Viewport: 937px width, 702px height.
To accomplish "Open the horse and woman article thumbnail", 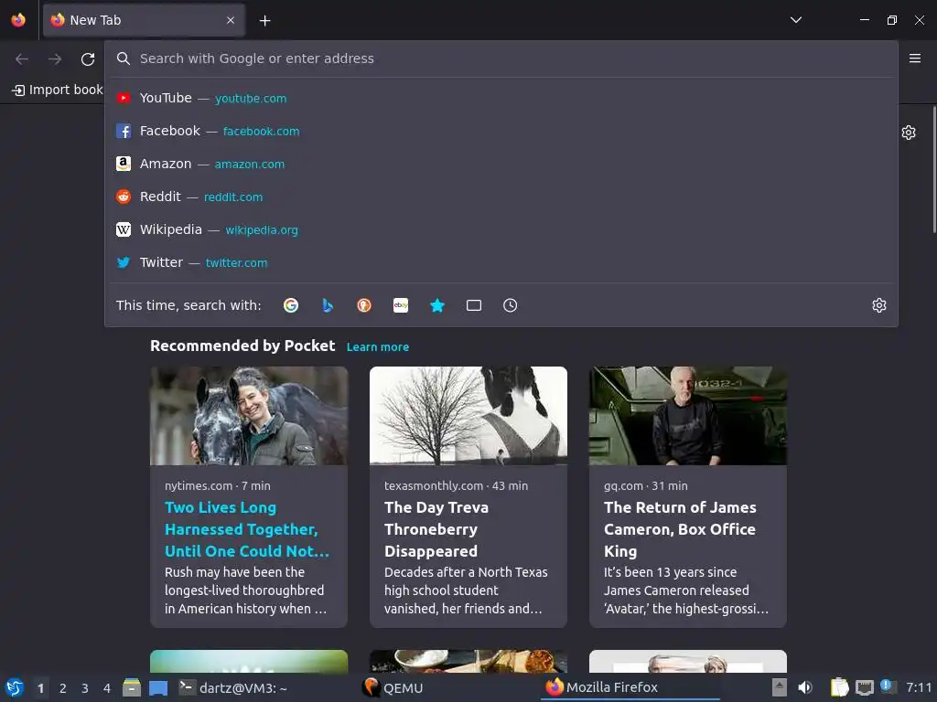I will (x=249, y=416).
